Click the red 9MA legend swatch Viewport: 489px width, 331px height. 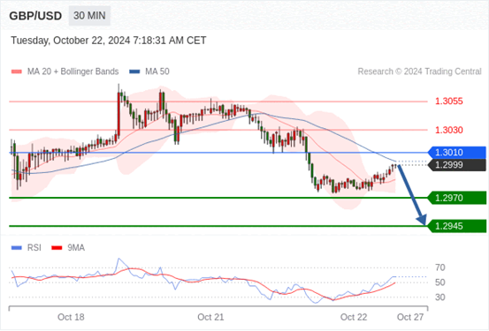[x=57, y=248]
